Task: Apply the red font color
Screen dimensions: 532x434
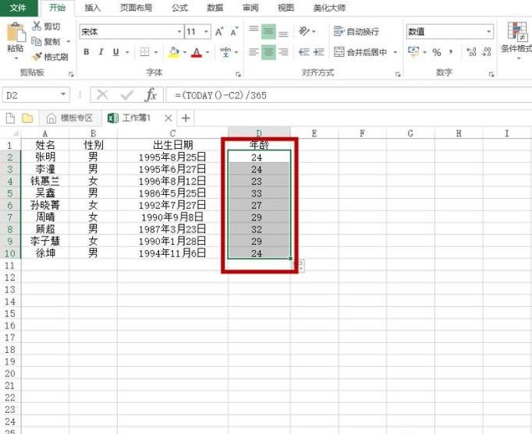Action: point(197,52)
